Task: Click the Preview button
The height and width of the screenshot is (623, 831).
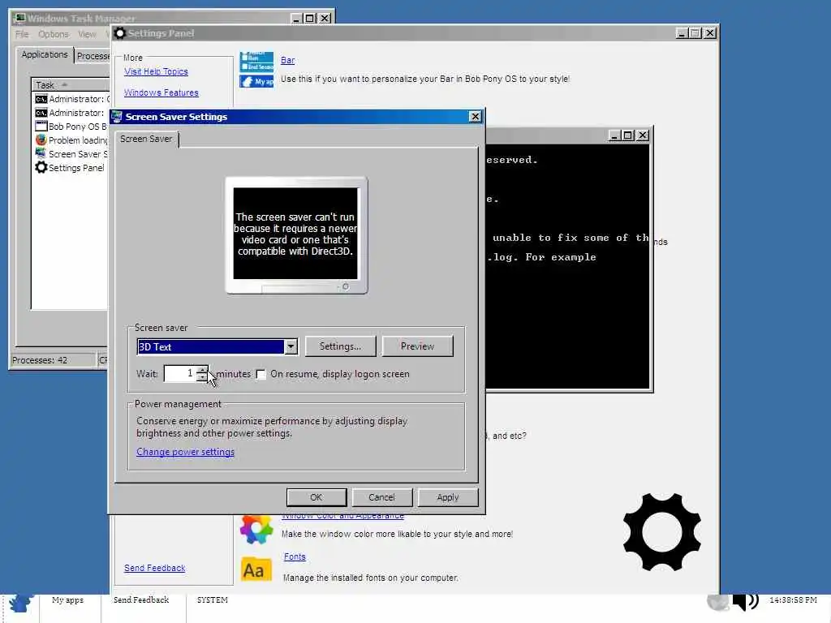Action: pos(418,346)
